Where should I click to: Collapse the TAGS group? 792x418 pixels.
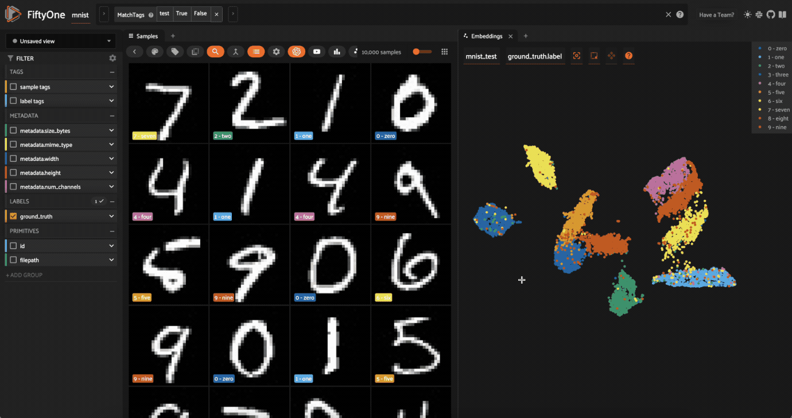pos(112,72)
